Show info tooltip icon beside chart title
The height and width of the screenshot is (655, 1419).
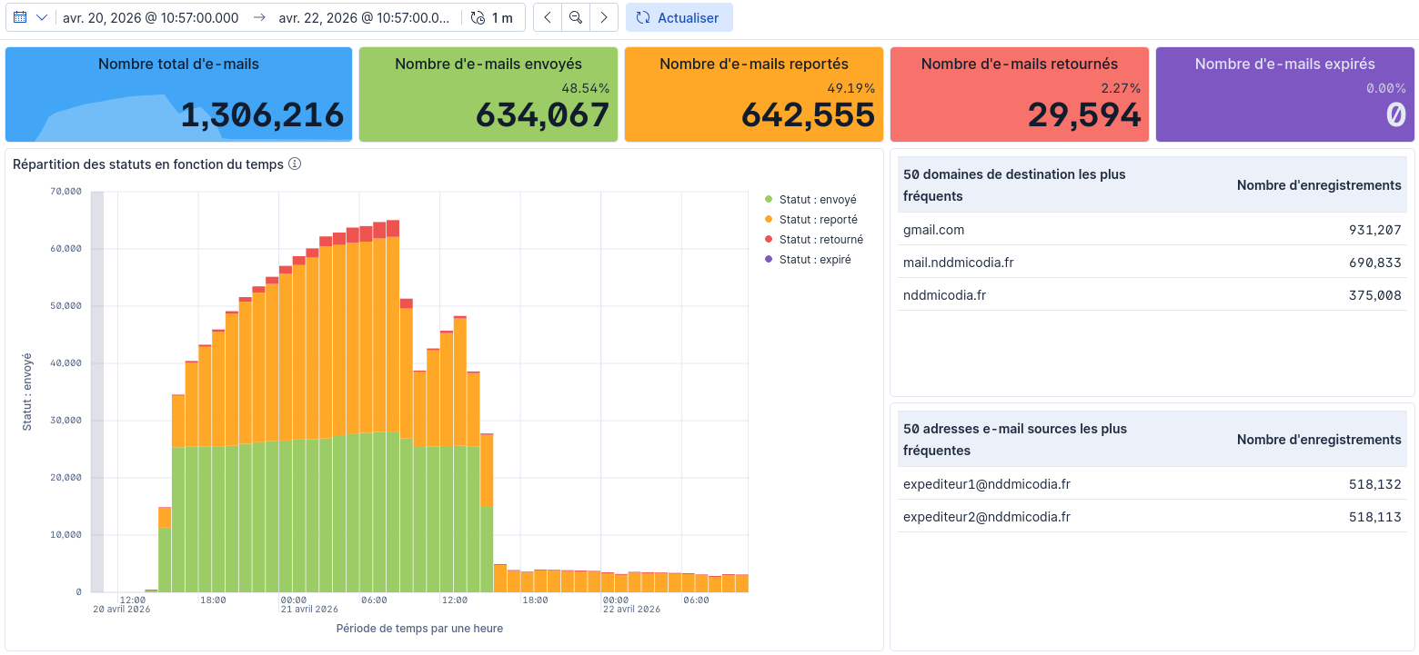pyautogui.click(x=295, y=164)
